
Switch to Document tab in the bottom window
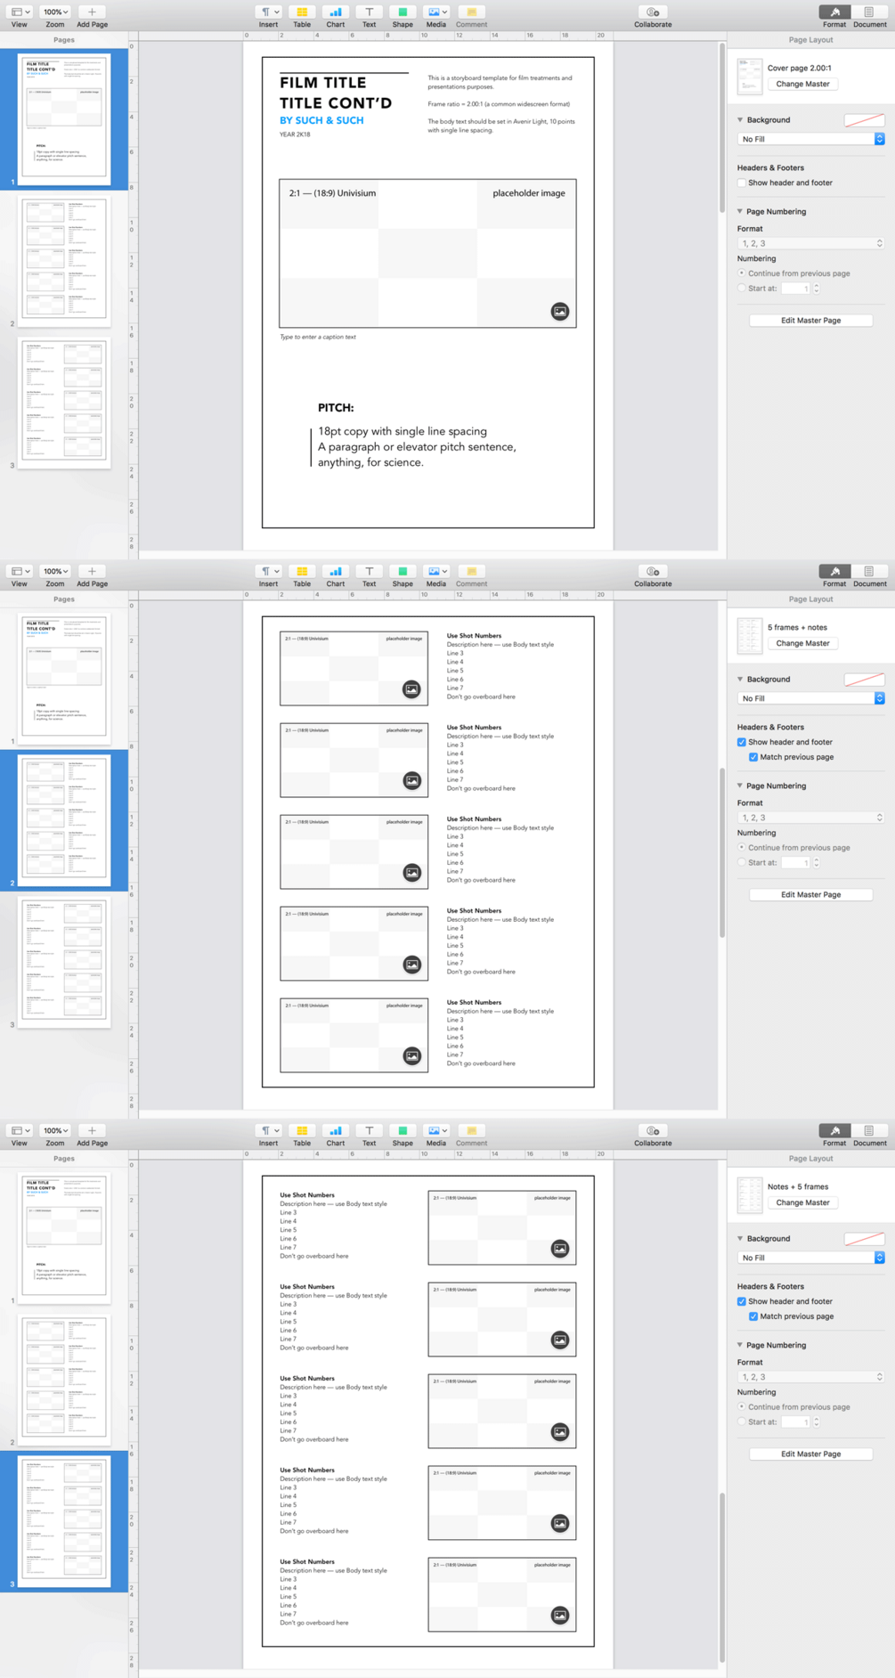click(x=869, y=1131)
